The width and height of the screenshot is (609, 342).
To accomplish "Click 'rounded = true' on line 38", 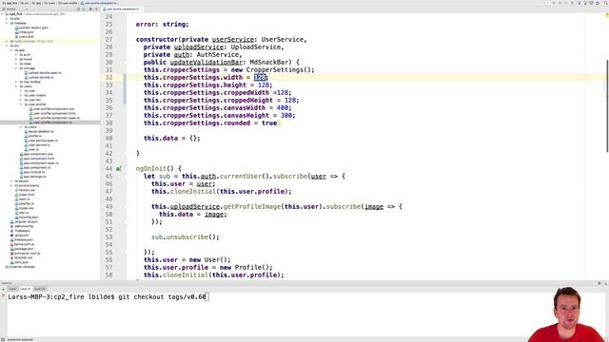I will (x=250, y=123).
